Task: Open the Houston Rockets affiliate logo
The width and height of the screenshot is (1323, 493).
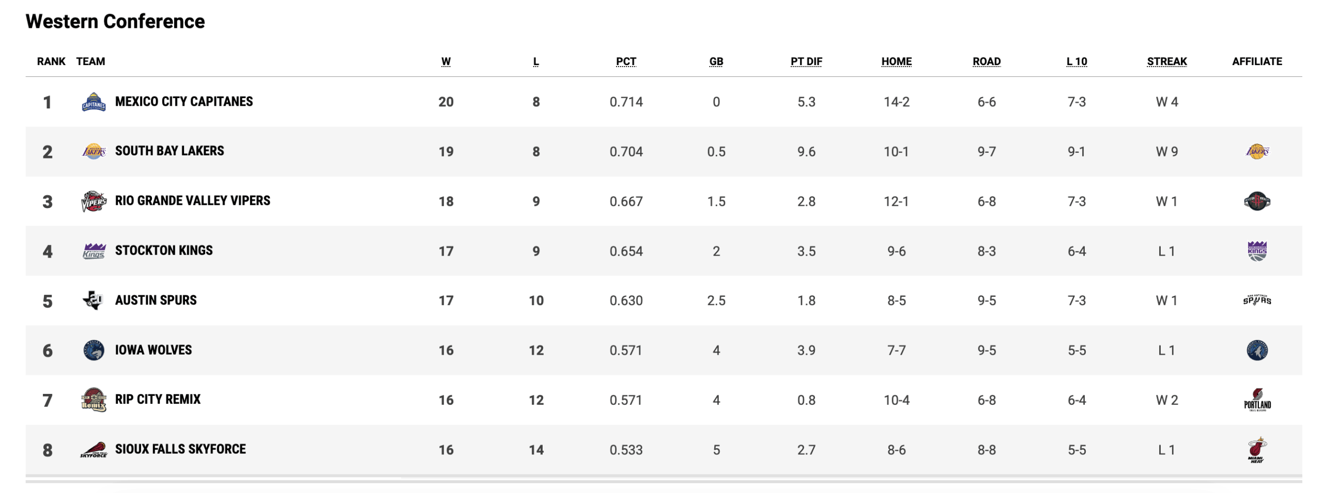Action: click(1256, 201)
